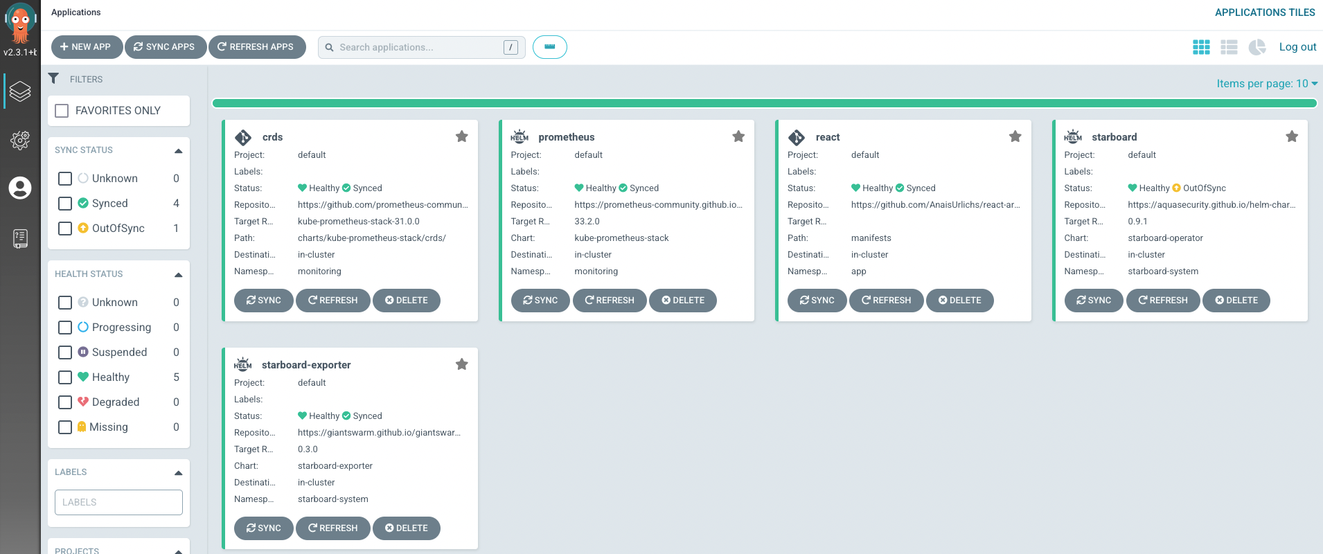Screen dimensions: 1323x554
Task: Check the Synced filter checkbox
Action: [x=65, y=204]
